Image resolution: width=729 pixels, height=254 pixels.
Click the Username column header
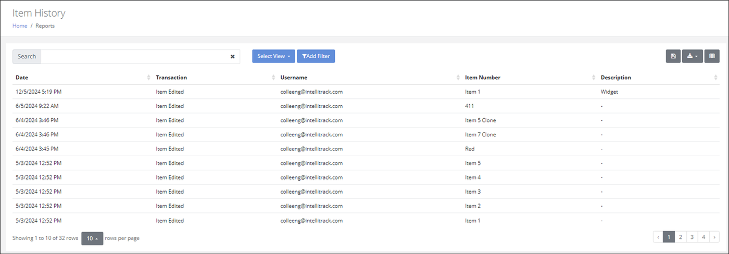(294, 78)
